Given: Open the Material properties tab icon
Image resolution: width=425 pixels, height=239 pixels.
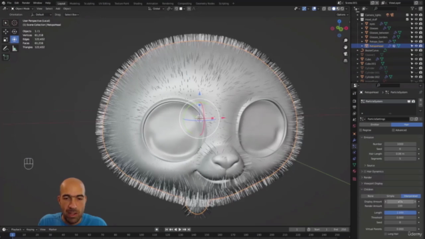Looking at the screenshot, I should (x=354, y=171).
